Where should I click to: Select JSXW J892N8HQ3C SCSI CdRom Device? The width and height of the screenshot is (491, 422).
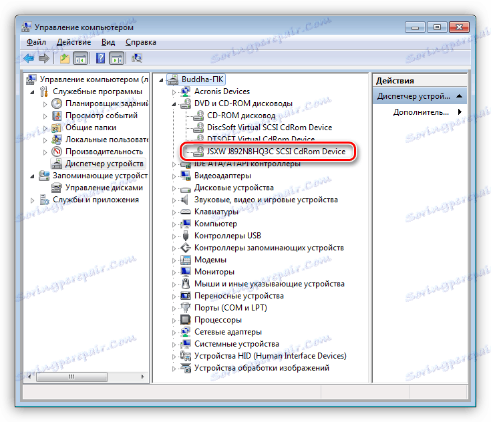click(276, 152)
